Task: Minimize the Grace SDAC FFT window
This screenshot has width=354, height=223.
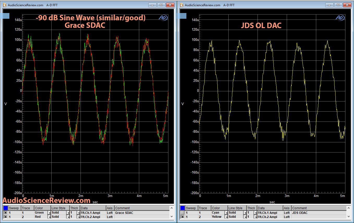Action: click(152, 5)
